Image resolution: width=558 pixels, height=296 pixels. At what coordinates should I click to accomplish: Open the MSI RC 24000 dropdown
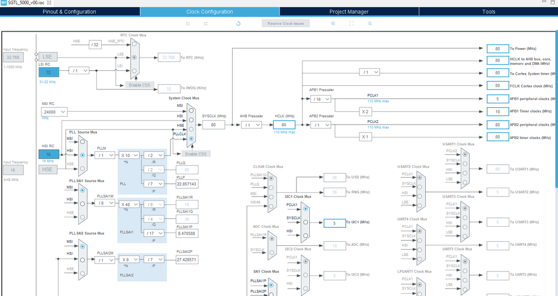(x=54, y=112)
